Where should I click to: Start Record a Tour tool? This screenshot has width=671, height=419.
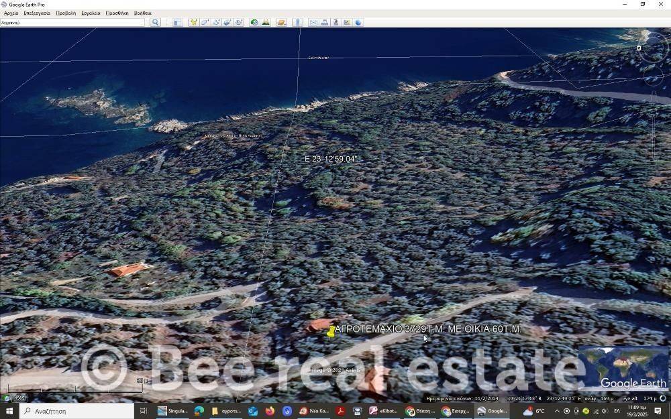pyautogui.click(x=239, y=22)
